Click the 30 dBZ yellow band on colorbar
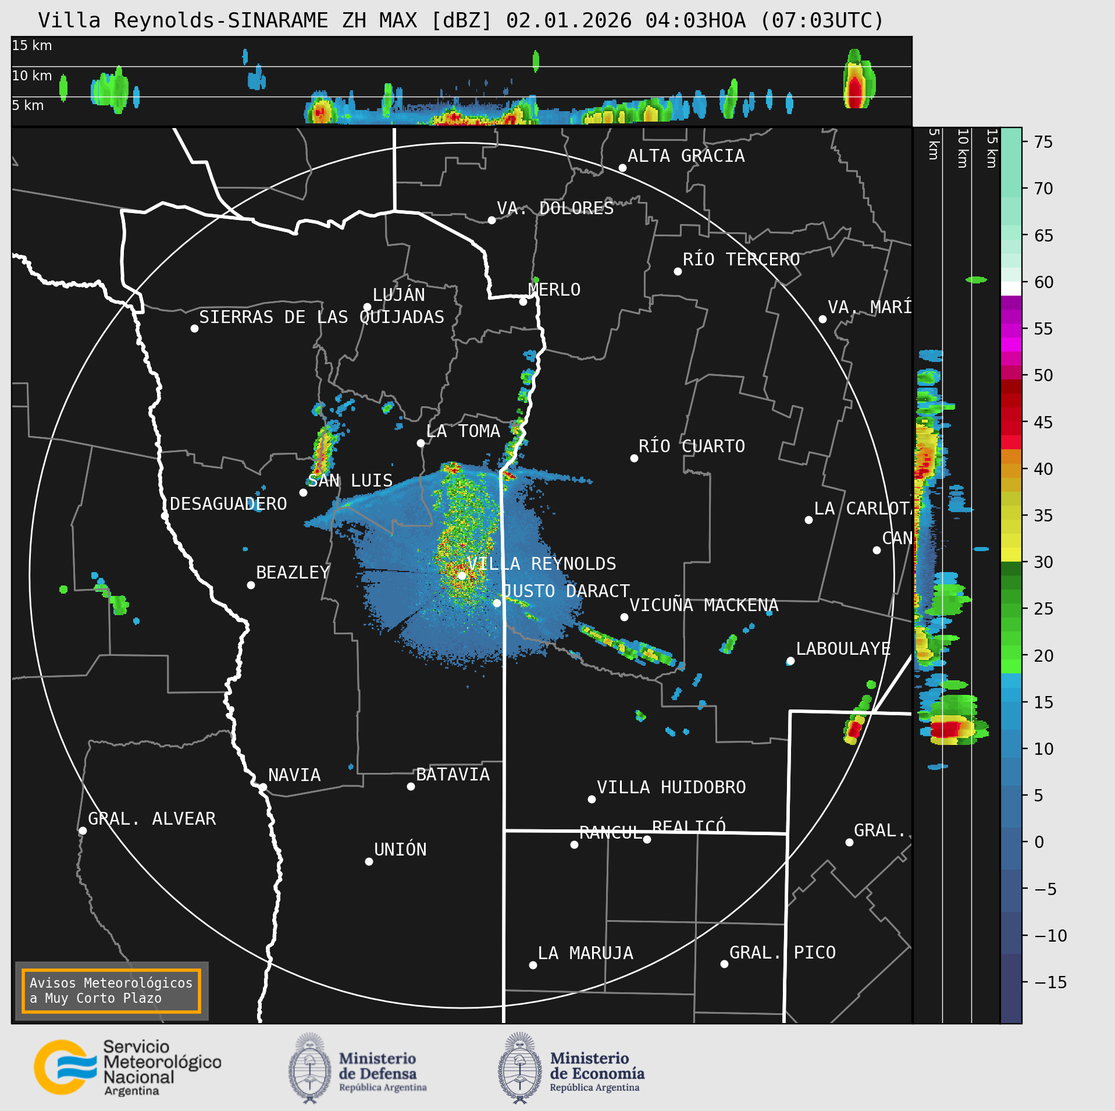 click(x=1011, y=555)
